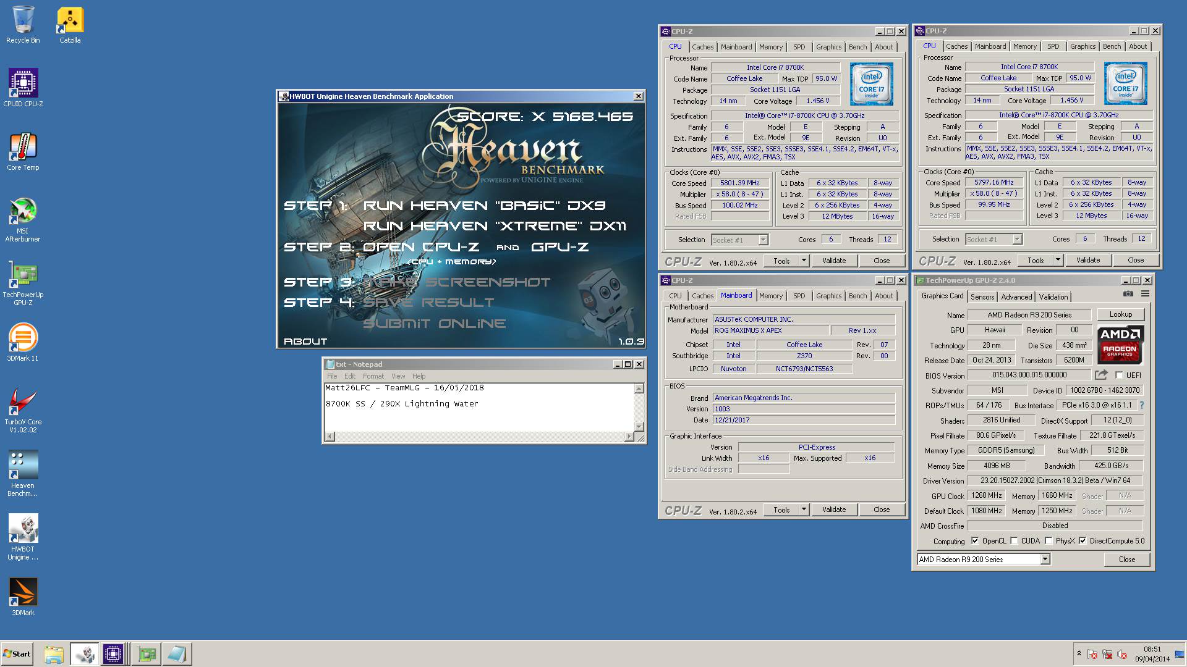Image resolution: width=1187 pixels, height=667 pixels.
Task: Expand Tools dropdown arrow in right CPU-Z
Action: point(1058,260)
